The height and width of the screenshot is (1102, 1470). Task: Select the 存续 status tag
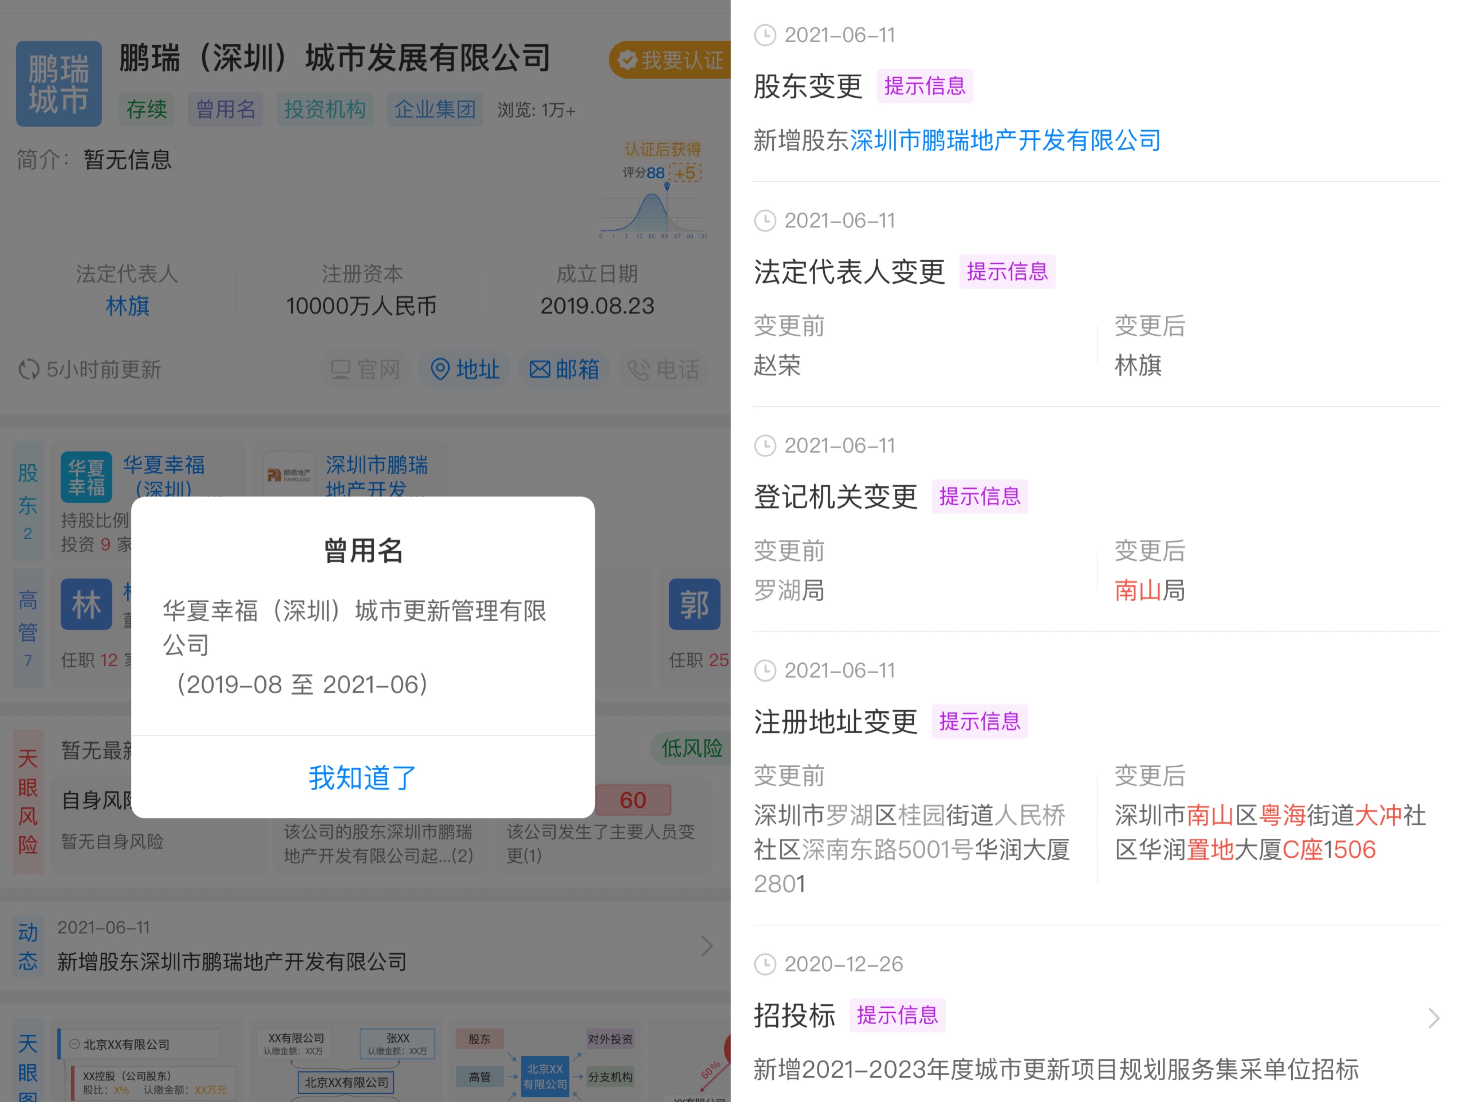pyautogui.click(x=146, y=109)
